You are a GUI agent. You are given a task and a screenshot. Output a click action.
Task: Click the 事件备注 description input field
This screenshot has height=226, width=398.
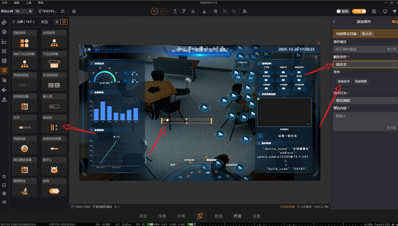tap(365, 49)
